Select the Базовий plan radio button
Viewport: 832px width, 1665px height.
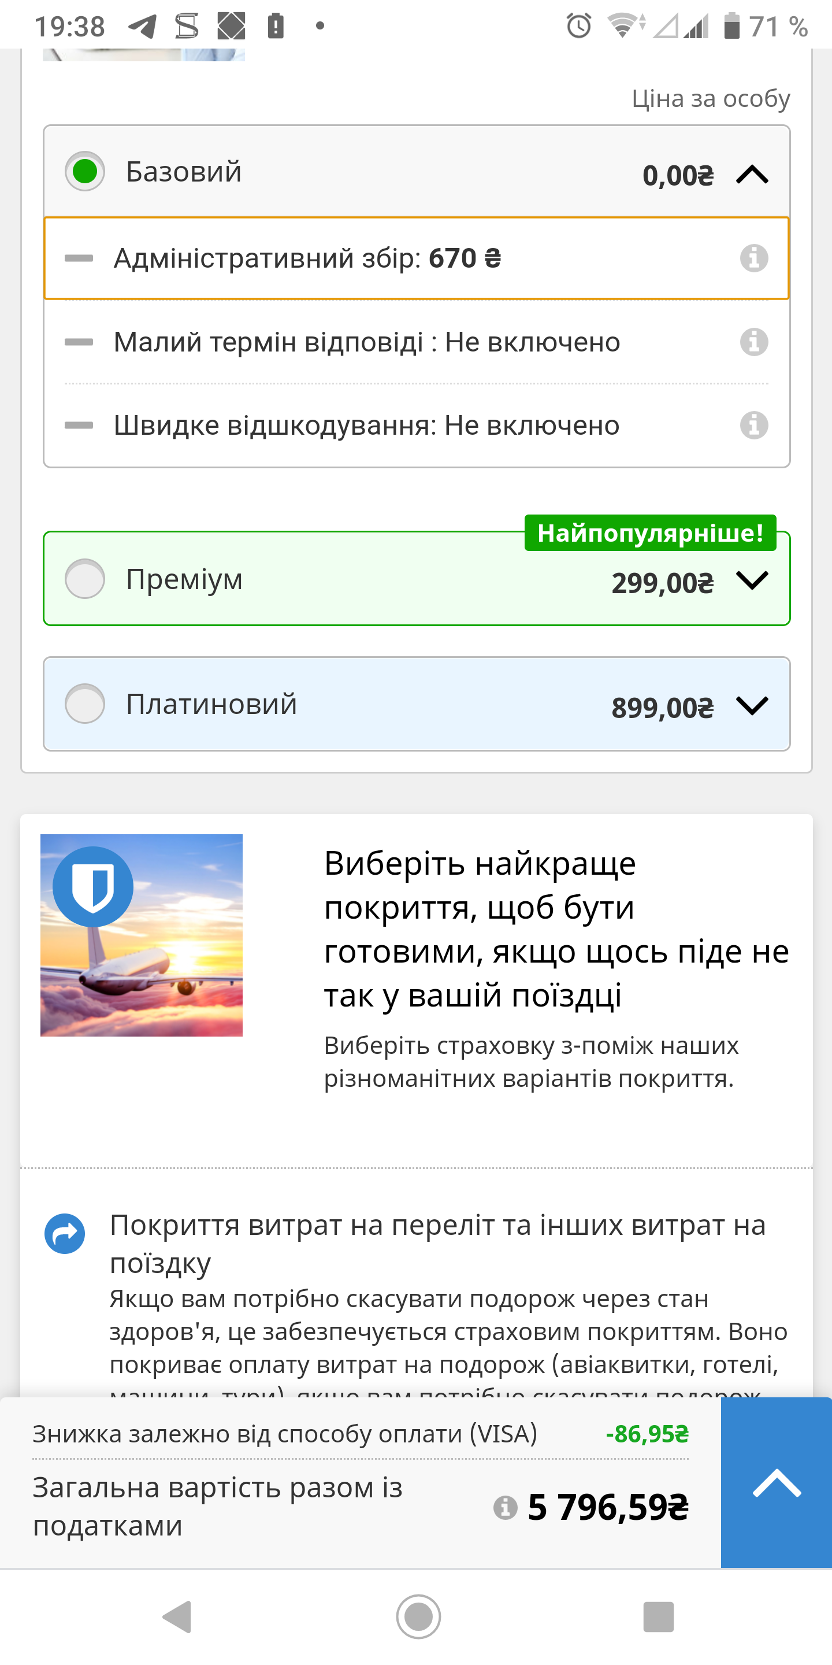pyautogui.click(x=86, y=171)
